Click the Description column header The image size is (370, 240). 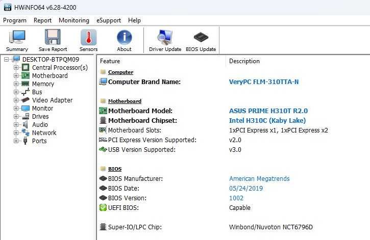(244, 61)
